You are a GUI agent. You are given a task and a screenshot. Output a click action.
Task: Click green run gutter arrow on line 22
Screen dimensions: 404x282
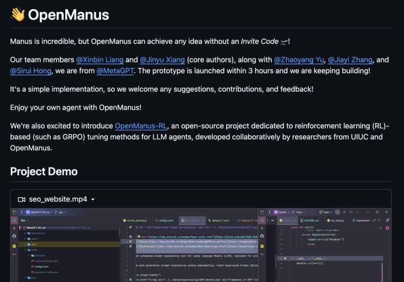tap(285, 258)
